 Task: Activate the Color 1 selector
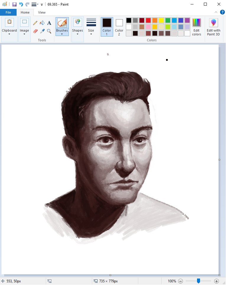[x=107, y=27]
